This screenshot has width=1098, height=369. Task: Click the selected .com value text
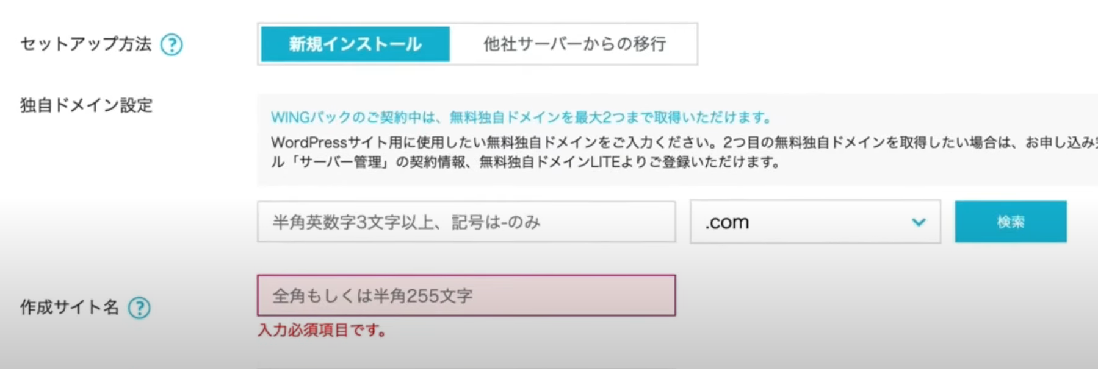click(x=727, y=222)
